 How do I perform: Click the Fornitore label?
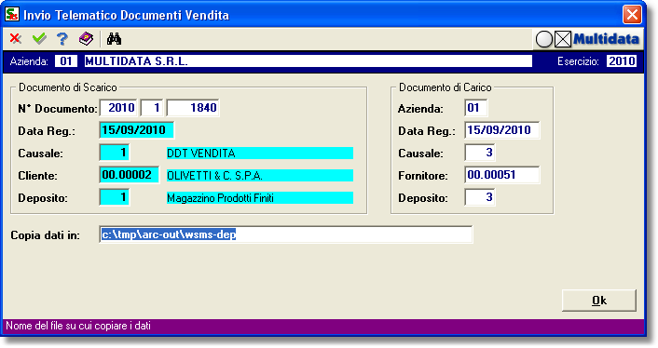(422, 176)
